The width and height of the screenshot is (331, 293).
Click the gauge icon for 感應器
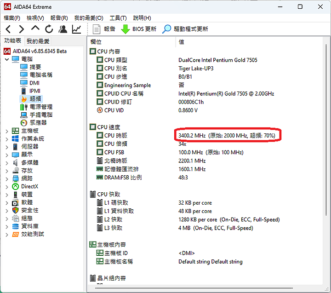coord(24,123)
